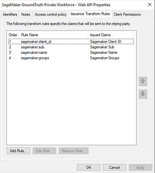Open the Notes tab
The image size is (155, 173).
[26, 14]
